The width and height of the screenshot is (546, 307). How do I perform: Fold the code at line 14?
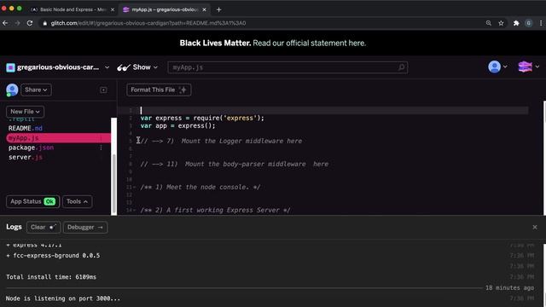[135, 211]
